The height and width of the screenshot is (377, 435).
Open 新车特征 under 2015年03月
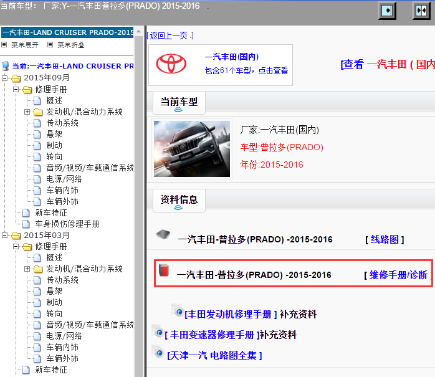coord(51,370)
